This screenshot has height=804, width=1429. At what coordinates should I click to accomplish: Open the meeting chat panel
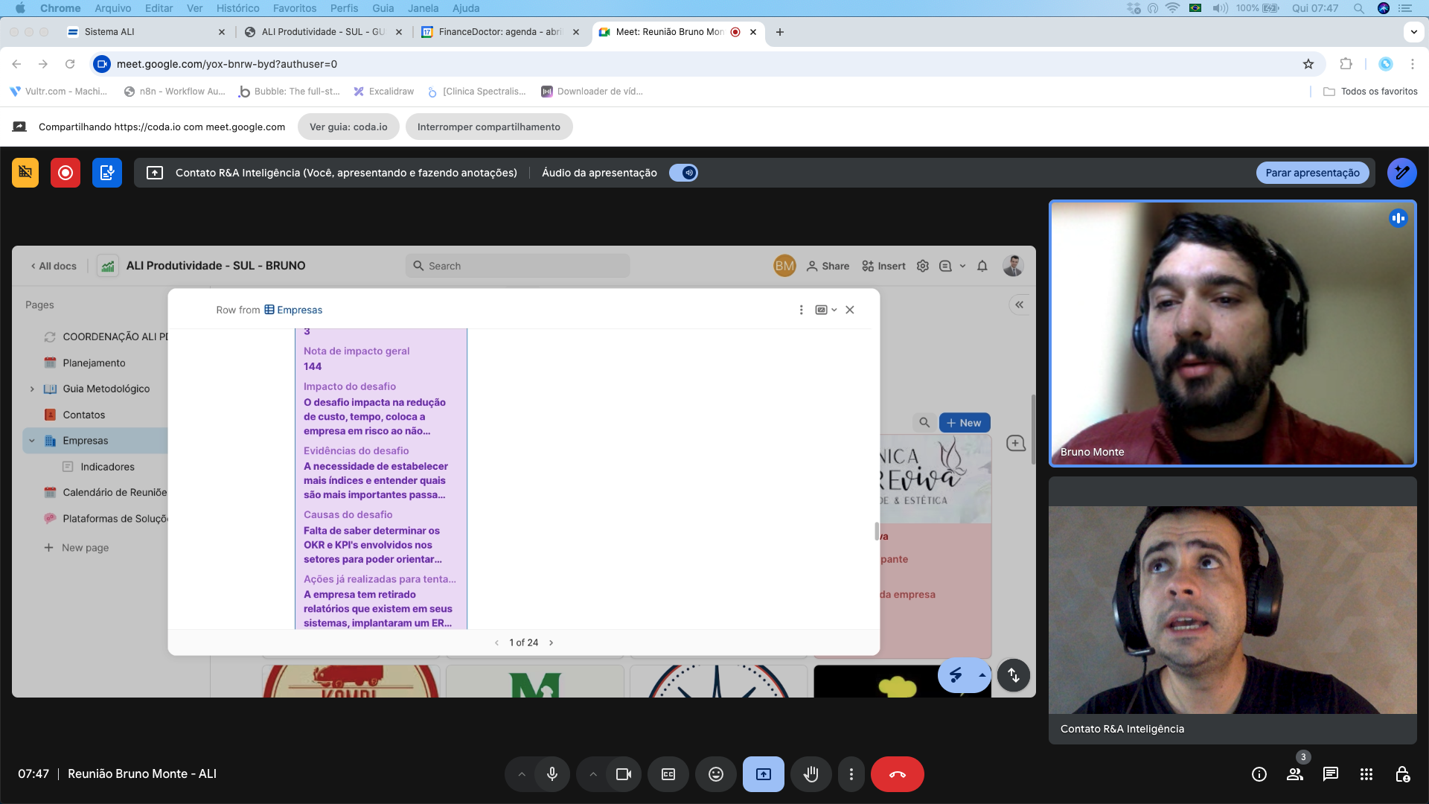[x=1330, y=774]
